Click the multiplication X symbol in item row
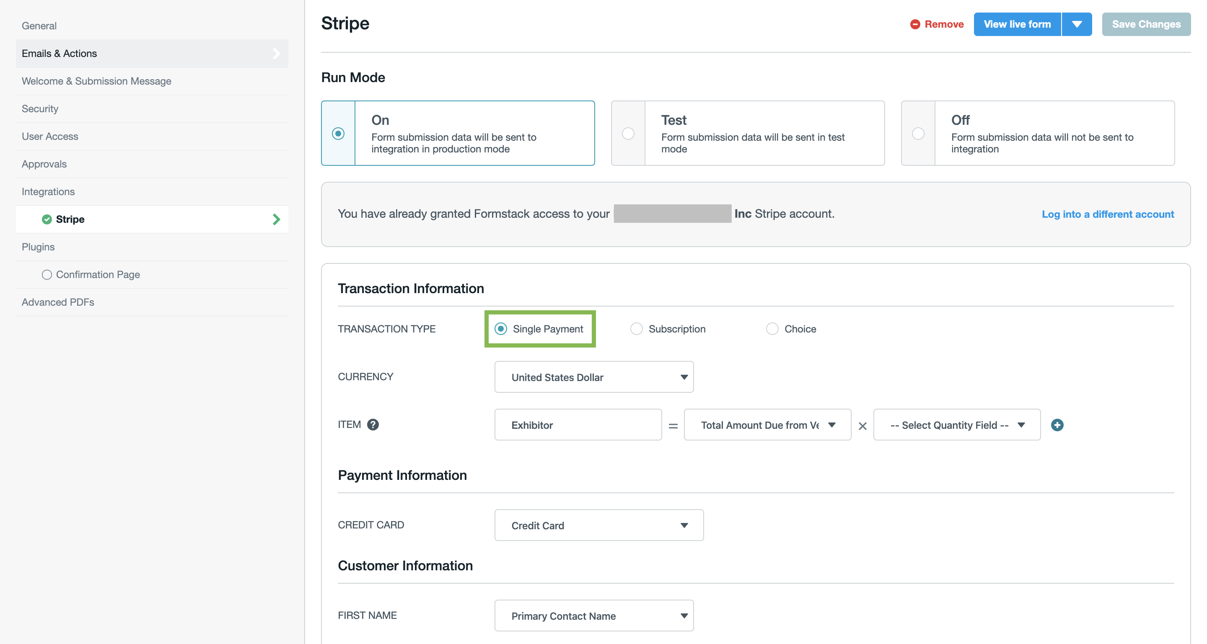Image resolution: width=1207 pixels, height=644 pixels. pos(862,426)
